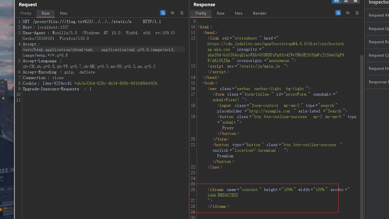Expand the Request He... section in Inspector

click(x=377, y=68)
